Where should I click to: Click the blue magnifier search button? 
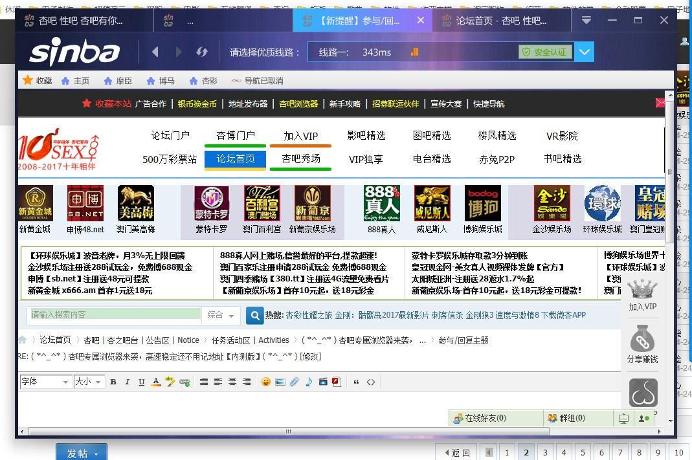[255, 315]
